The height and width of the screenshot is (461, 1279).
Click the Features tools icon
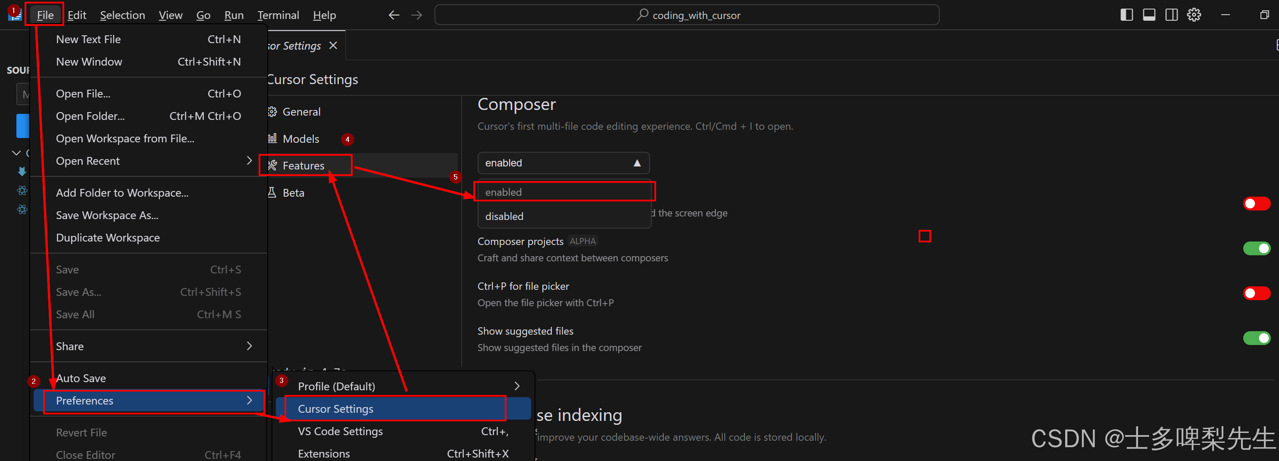click(272, 166)
